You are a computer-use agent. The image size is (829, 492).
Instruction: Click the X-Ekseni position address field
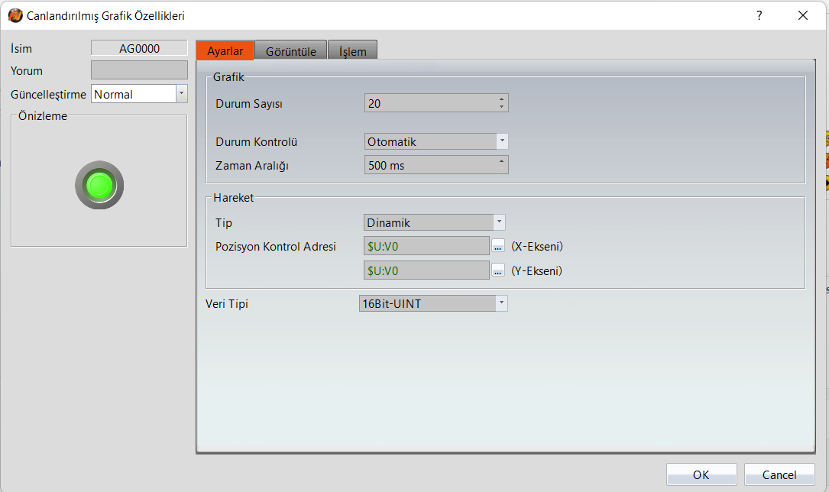click(x=426, y=246)
